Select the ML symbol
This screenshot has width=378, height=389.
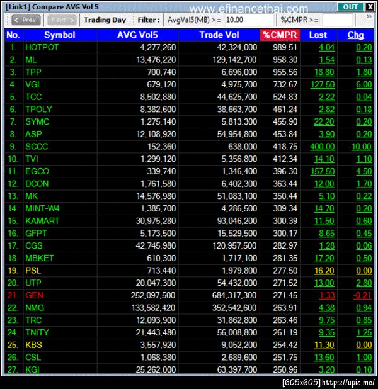31,60
